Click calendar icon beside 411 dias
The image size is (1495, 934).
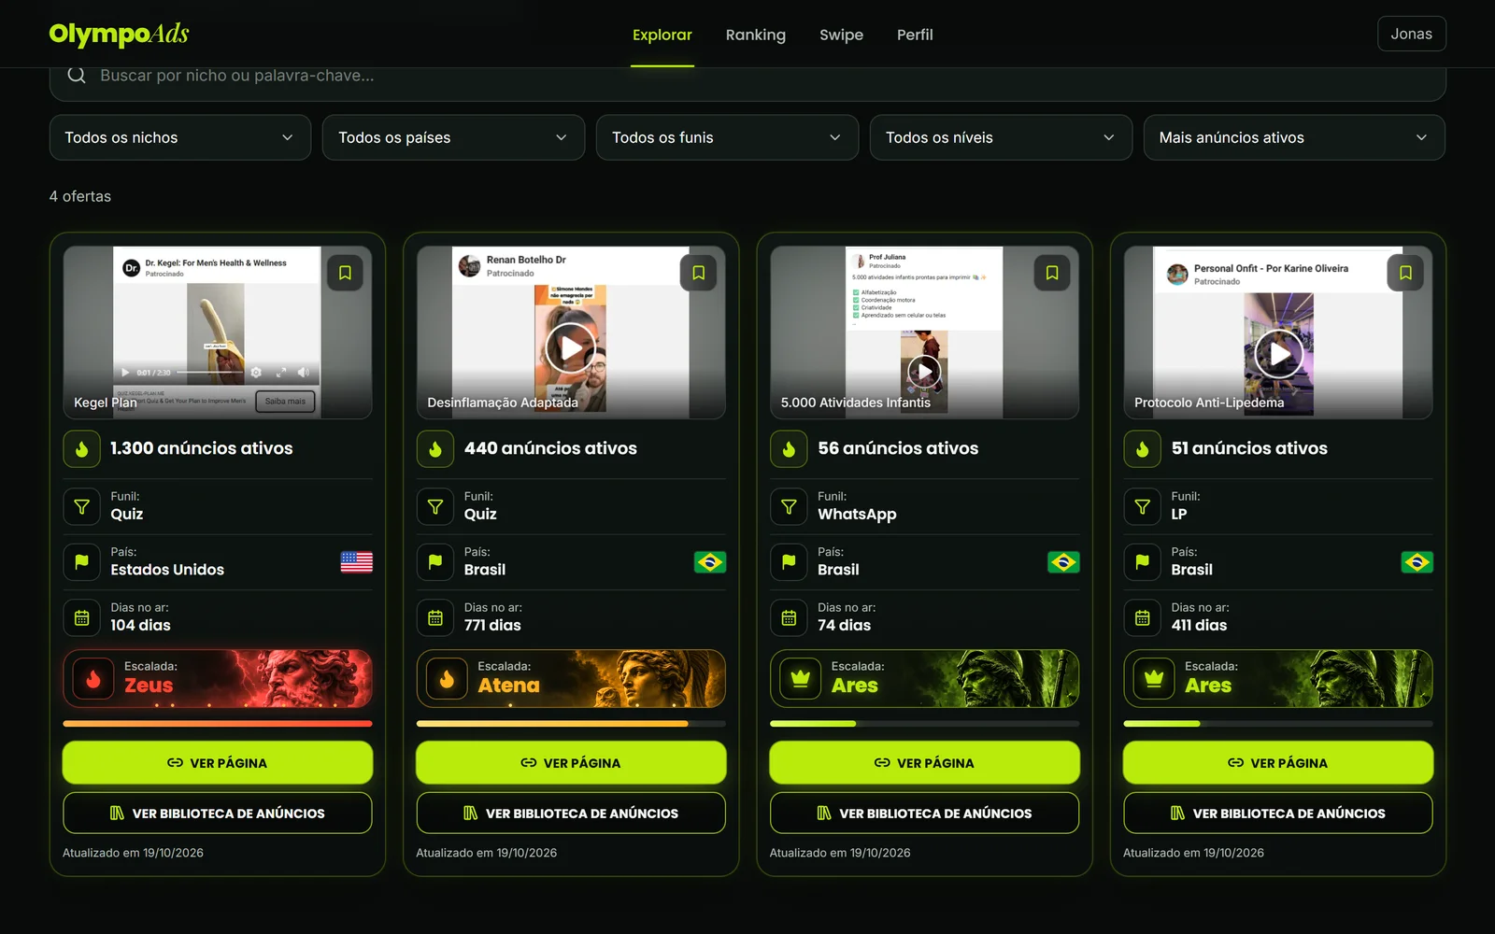(x=1143, y=617)
